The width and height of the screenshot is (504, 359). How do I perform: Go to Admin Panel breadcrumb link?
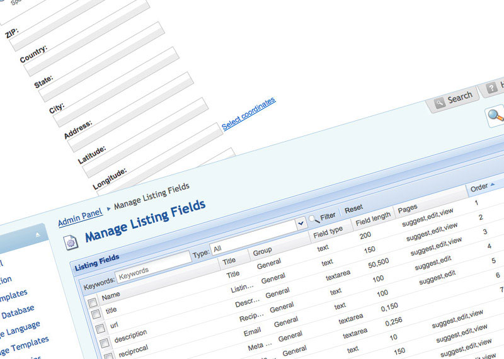point(81,217)
